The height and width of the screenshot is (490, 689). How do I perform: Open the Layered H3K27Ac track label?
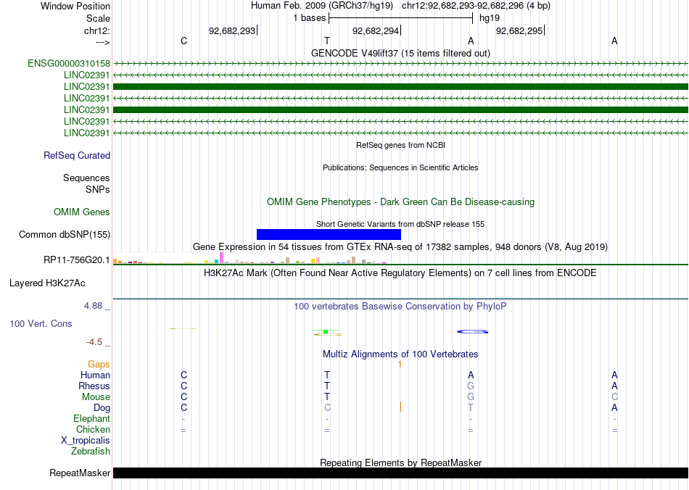pos(47,283)
